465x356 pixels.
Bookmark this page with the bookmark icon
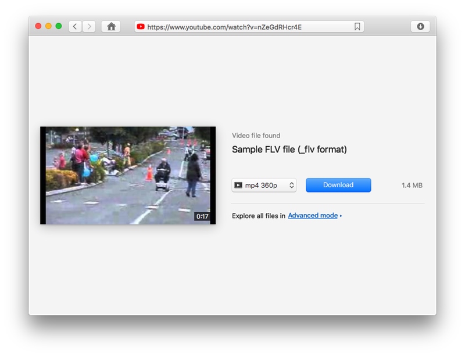tap(357, 27)
